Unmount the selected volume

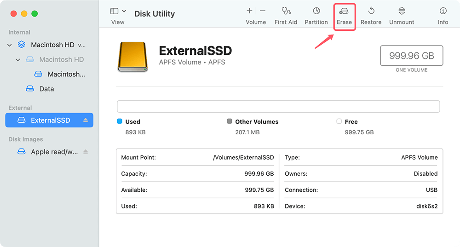coord(402,17)
